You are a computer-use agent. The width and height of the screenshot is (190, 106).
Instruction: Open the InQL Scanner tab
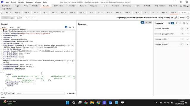160,6
